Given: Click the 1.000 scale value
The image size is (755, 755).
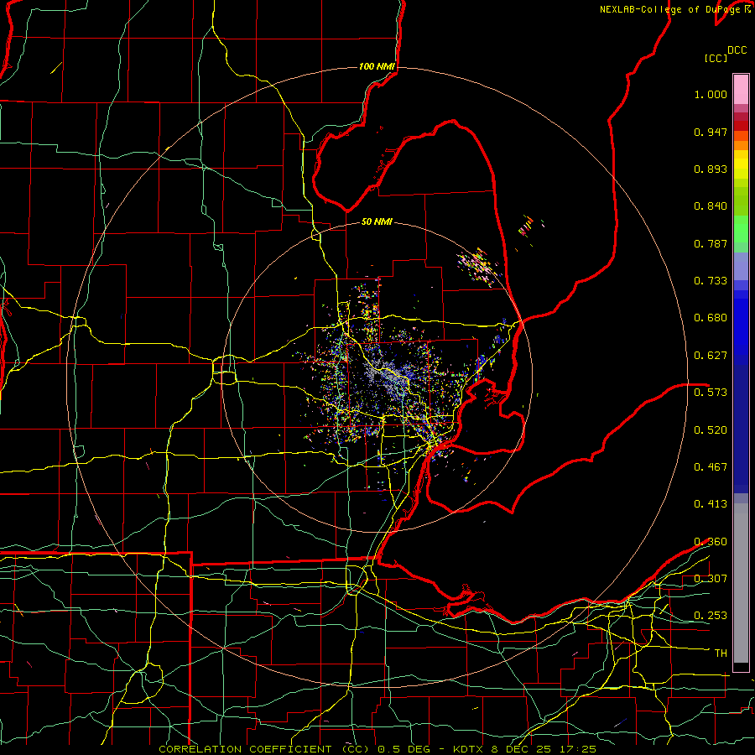Looking at the screenshot, I should click(x=711, y=94).
